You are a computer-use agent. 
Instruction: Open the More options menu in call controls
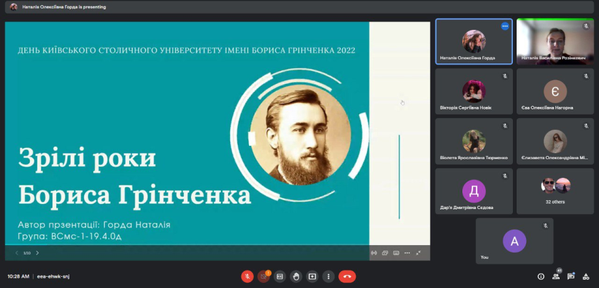click(328, 277)
